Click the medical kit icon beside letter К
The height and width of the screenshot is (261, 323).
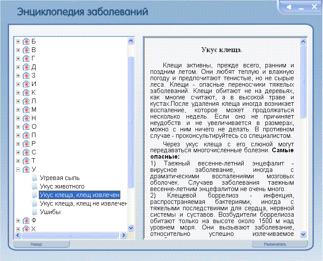click(26, 93)
